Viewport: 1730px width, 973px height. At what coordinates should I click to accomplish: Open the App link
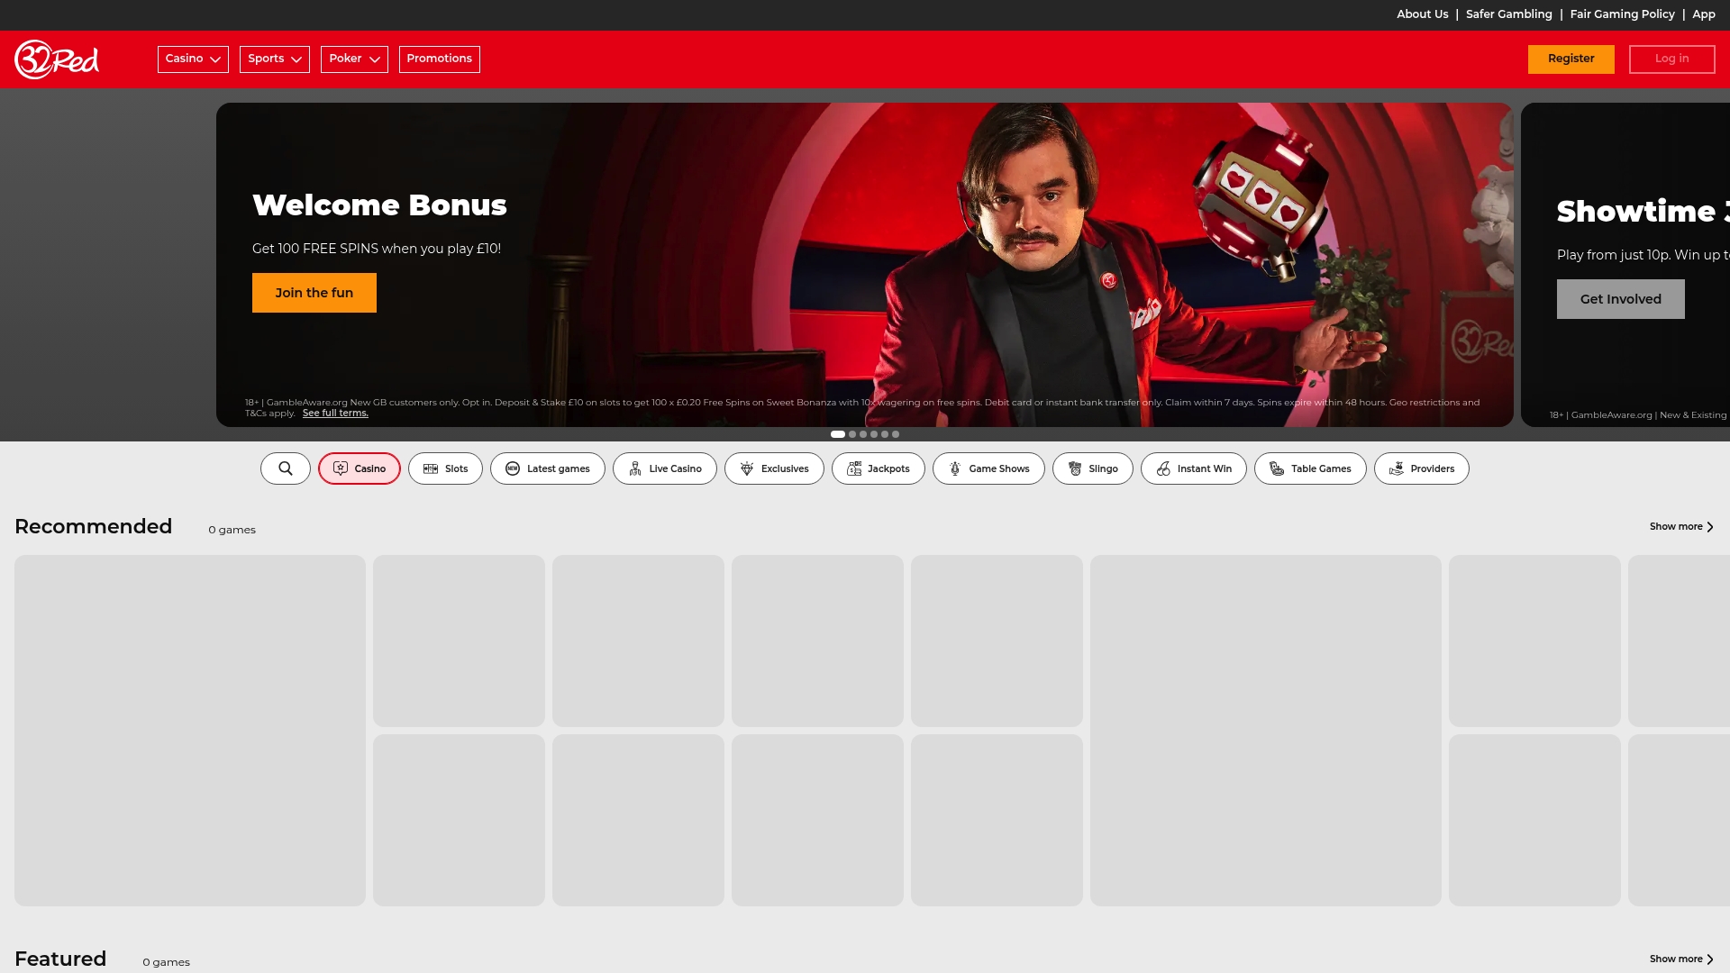[x=1704, y=14]
